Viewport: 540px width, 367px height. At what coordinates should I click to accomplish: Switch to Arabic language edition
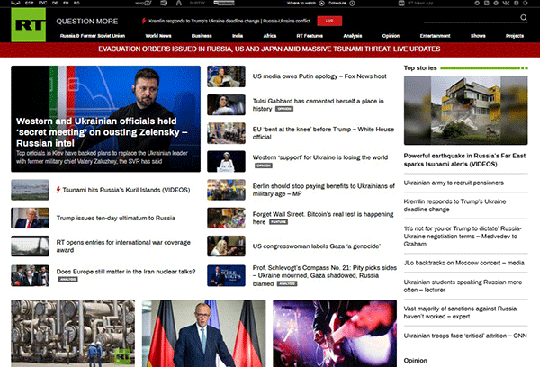click(x=16, y=3)
